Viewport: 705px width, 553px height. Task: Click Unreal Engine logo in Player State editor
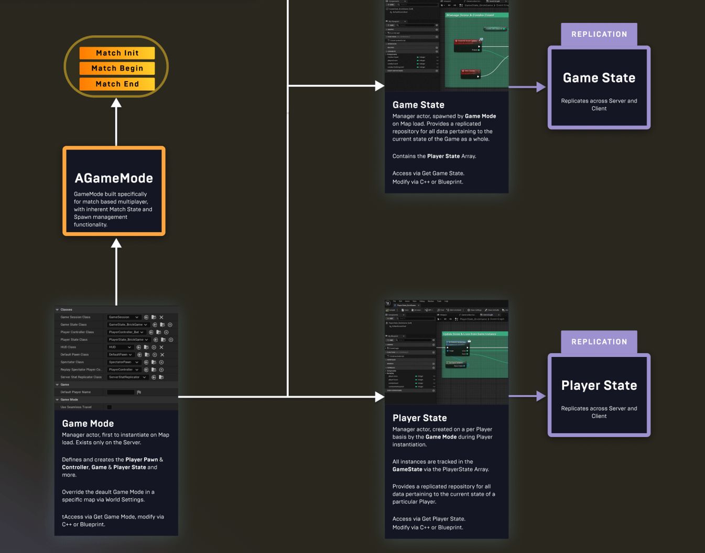click(388, 303)
